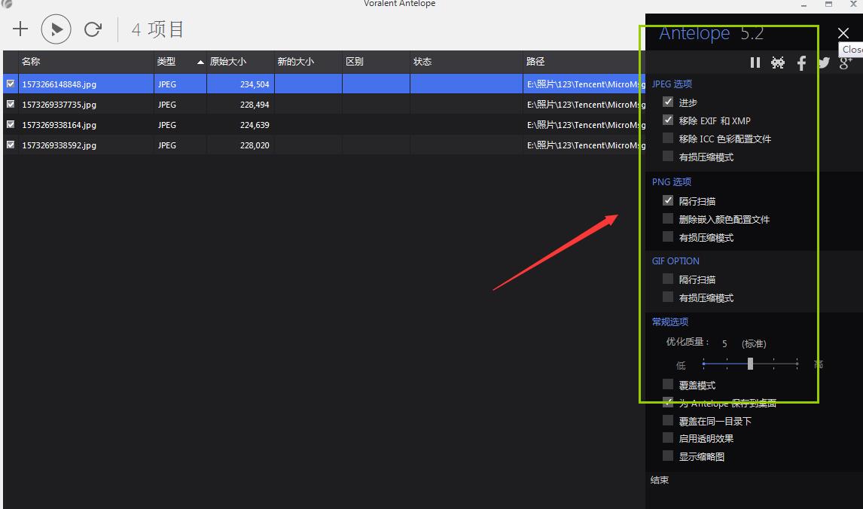
Task: Sort by 区别 column header
Action: [376, 62]
